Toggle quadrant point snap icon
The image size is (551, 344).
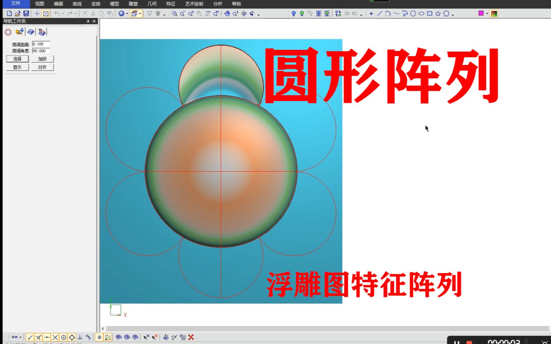[x=72, y=337]
